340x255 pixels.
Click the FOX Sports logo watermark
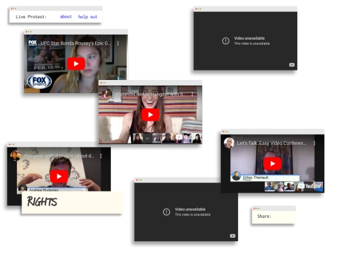39,81
